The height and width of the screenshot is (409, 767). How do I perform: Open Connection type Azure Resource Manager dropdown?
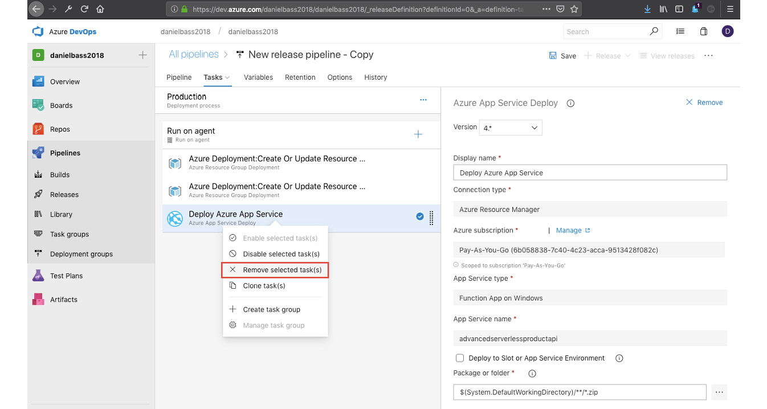(x=590, y=210)
